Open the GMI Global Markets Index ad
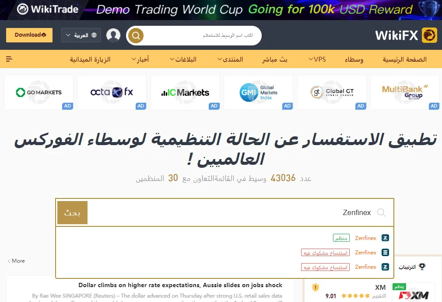This screenshot has height=302, width=442. tap(259, 92)
